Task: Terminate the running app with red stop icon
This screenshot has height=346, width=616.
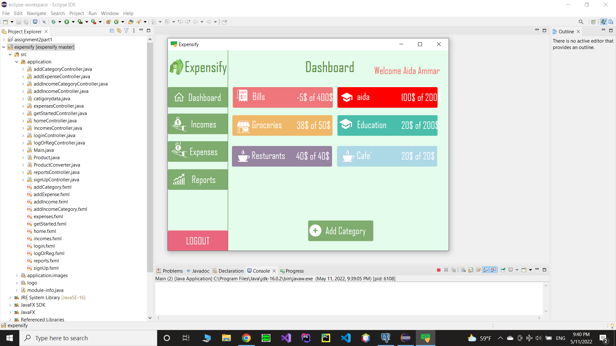Action: click(439, 270)
